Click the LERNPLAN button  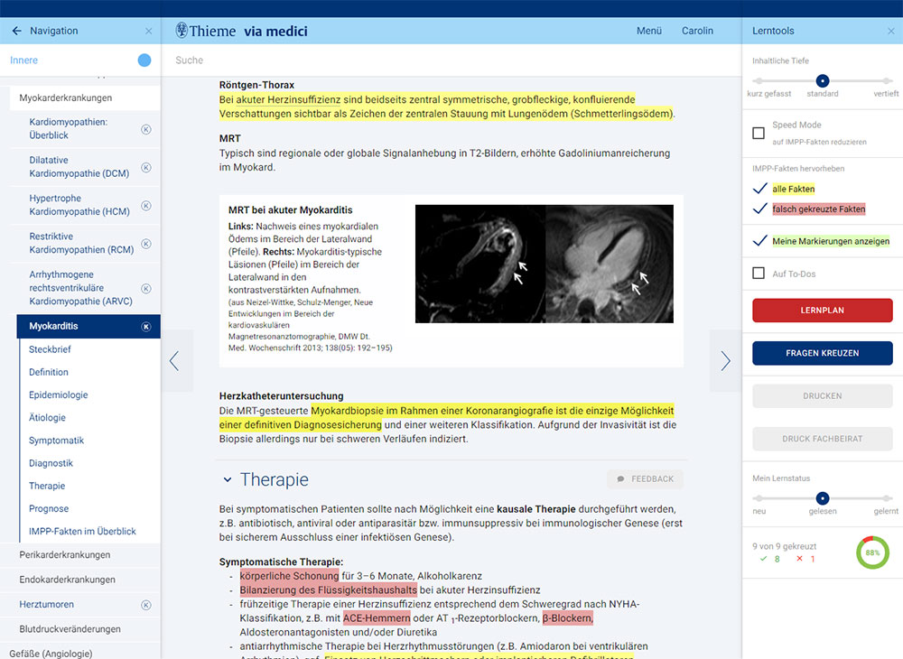823,311
